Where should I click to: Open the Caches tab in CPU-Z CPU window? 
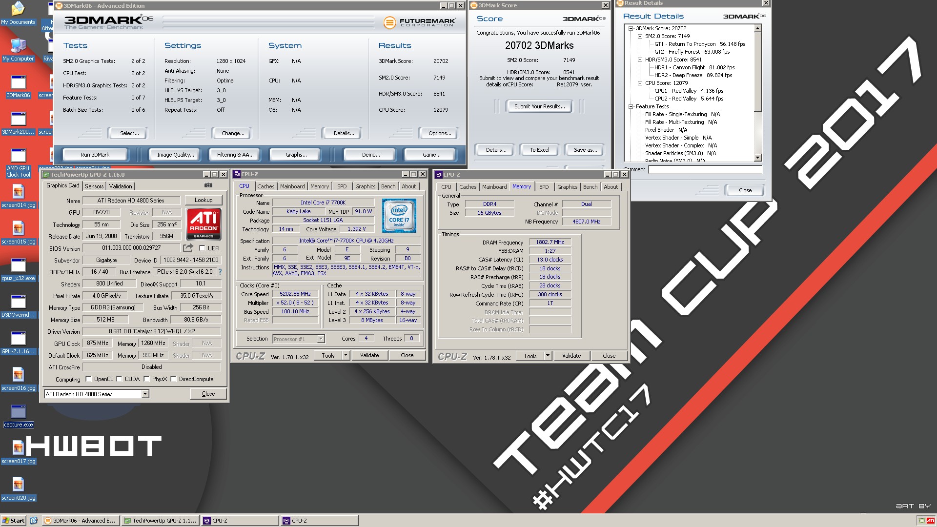(x=266, y=186)
